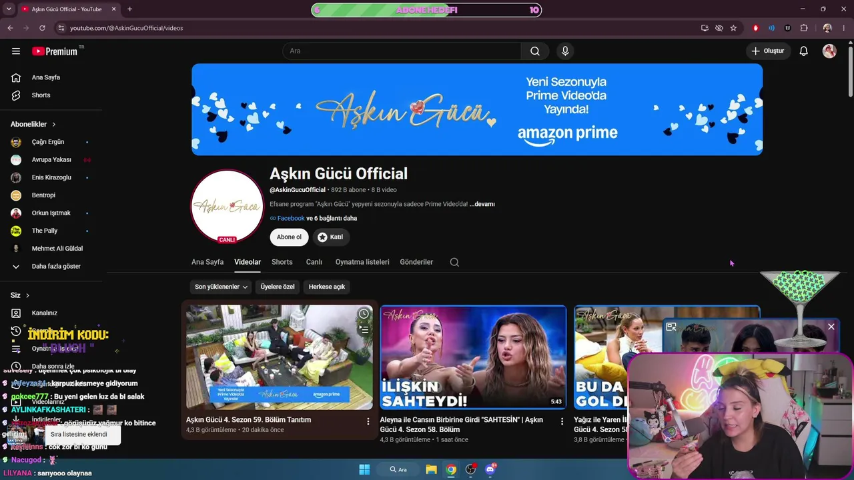Start voice search with the microphone

(565, 51)
